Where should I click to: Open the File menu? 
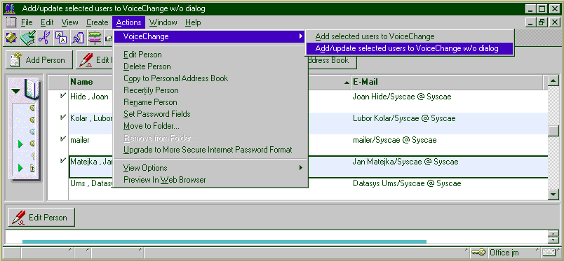27,22
